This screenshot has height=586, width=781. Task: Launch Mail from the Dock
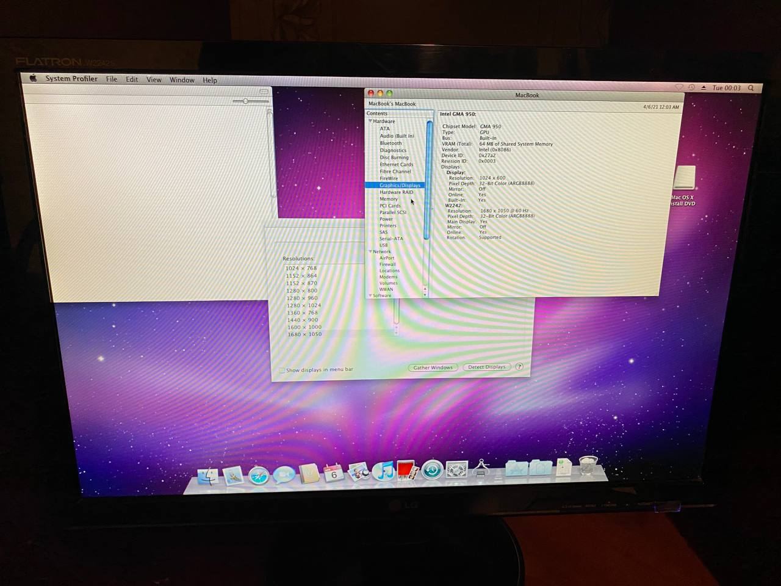(x=233, y=476)
